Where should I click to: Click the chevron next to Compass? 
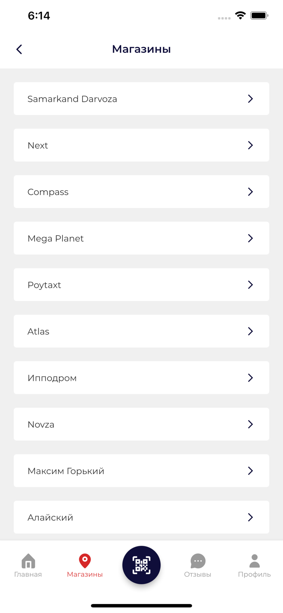250,192
